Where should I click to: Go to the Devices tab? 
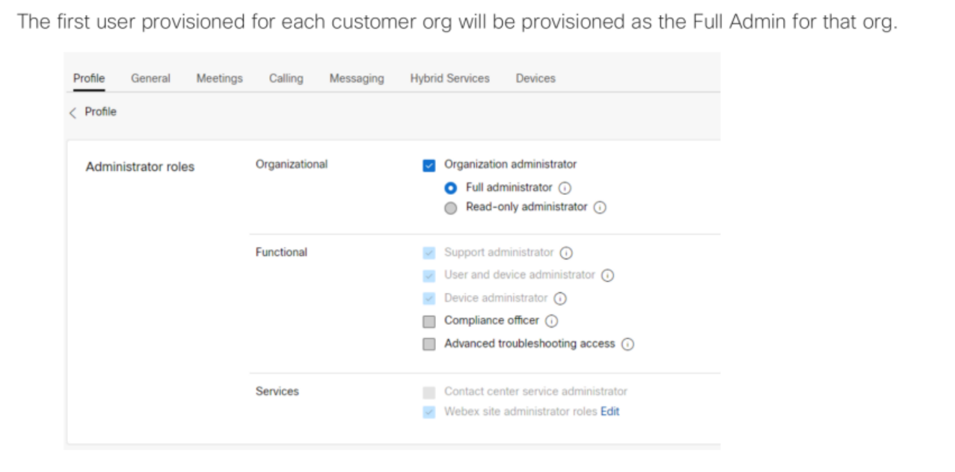point(535,78)
